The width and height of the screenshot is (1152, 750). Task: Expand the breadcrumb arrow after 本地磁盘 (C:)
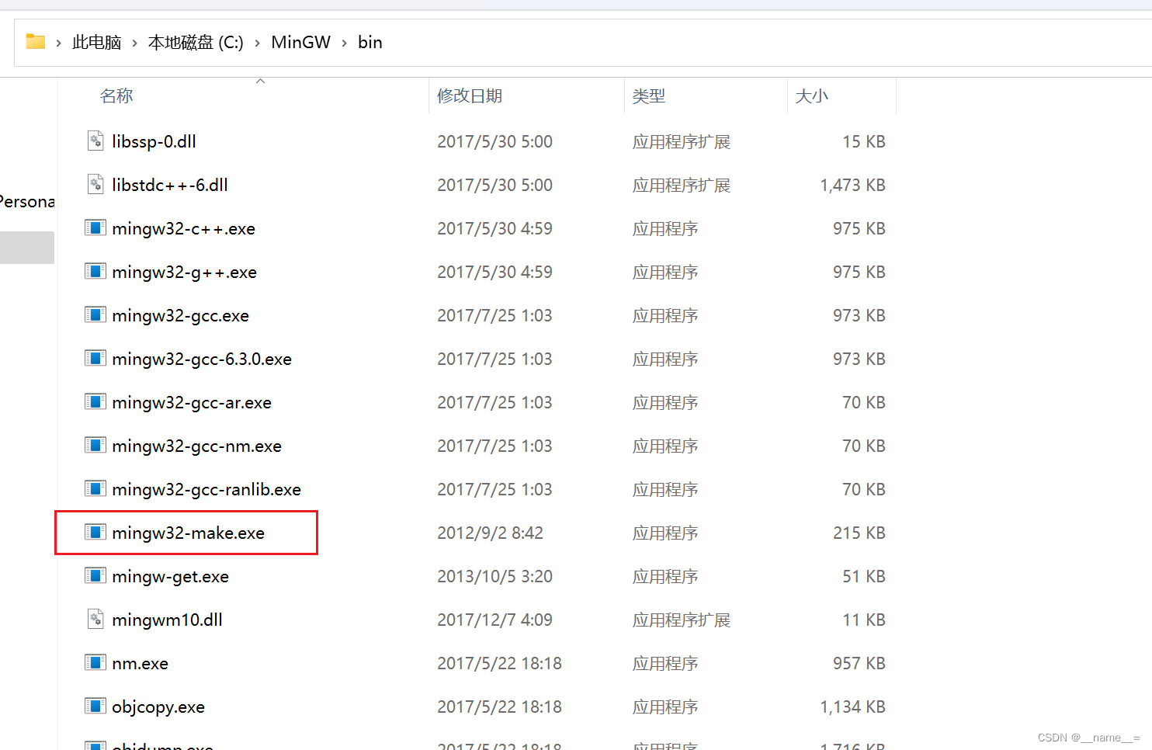click(x=255, y=43)
